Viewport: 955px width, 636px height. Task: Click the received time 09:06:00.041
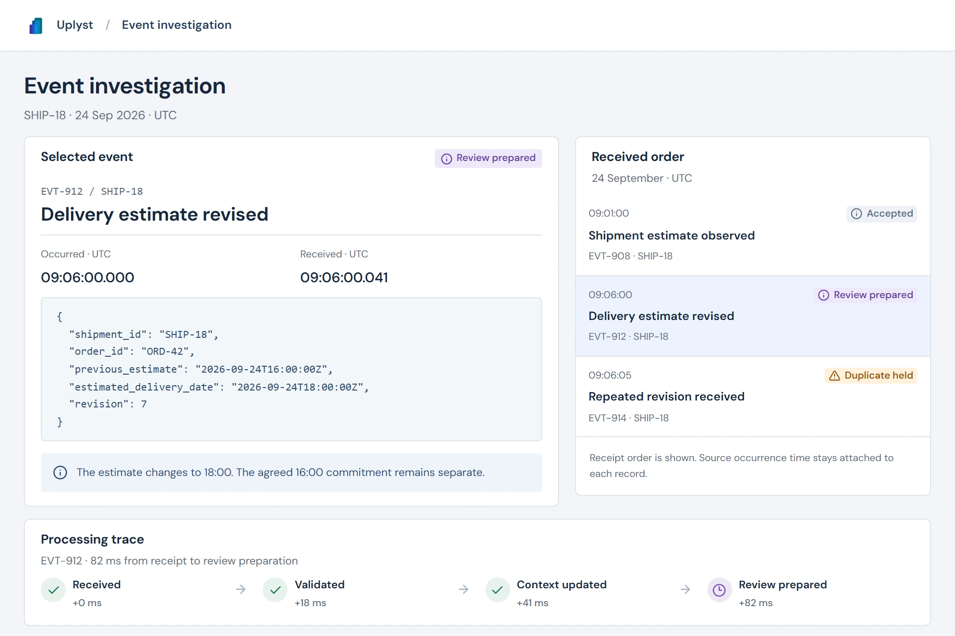click(344, 277)
